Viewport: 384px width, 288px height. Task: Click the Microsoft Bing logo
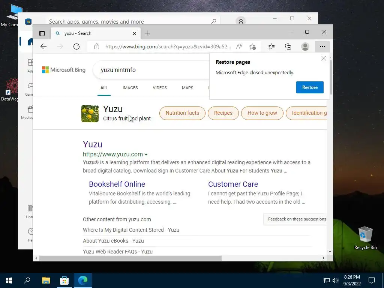pyautogui.click(x=64, y=70)
